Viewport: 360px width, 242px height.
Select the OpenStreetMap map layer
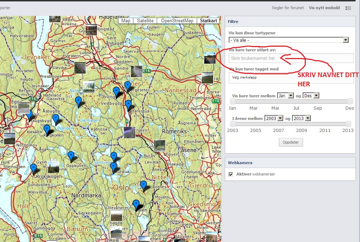[x=177, y=21]
